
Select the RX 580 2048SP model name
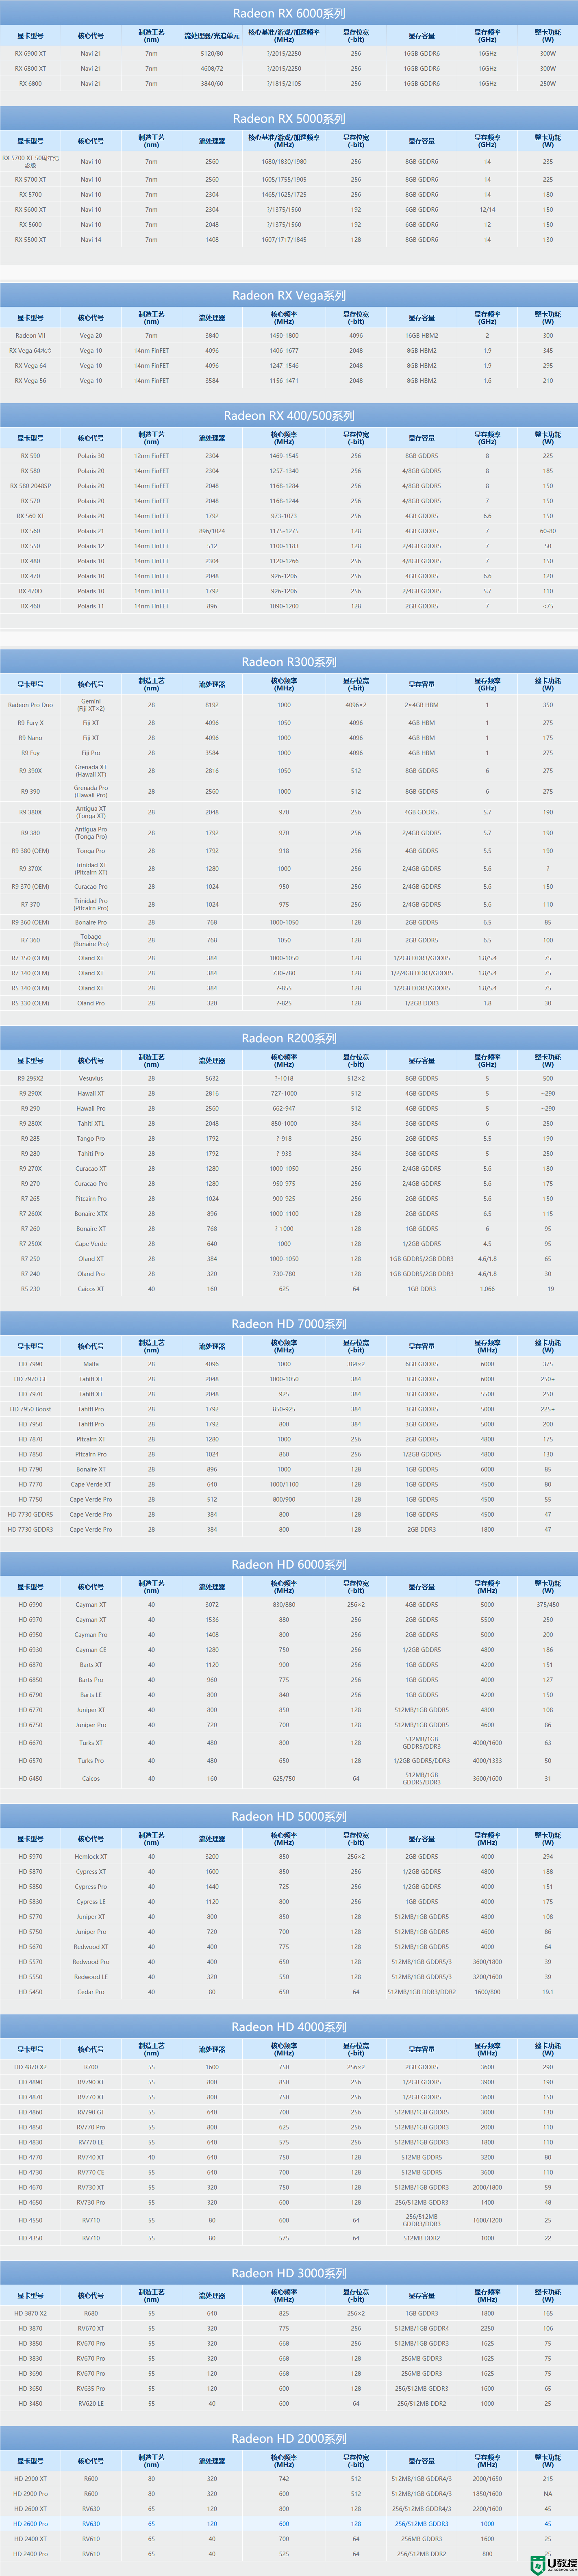pos(30,486)
